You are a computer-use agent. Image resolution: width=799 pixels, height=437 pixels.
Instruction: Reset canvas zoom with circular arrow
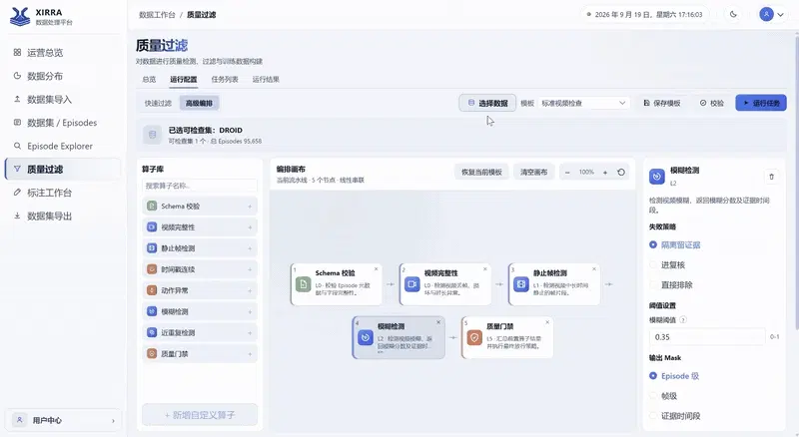coord(621,173)
